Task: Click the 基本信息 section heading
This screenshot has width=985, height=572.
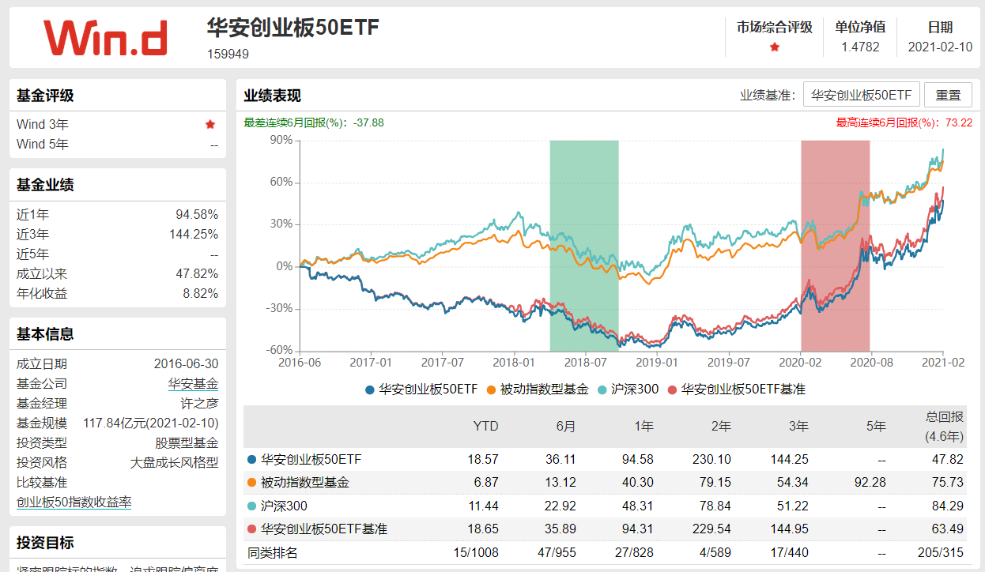Action: [x=45, y=334]
